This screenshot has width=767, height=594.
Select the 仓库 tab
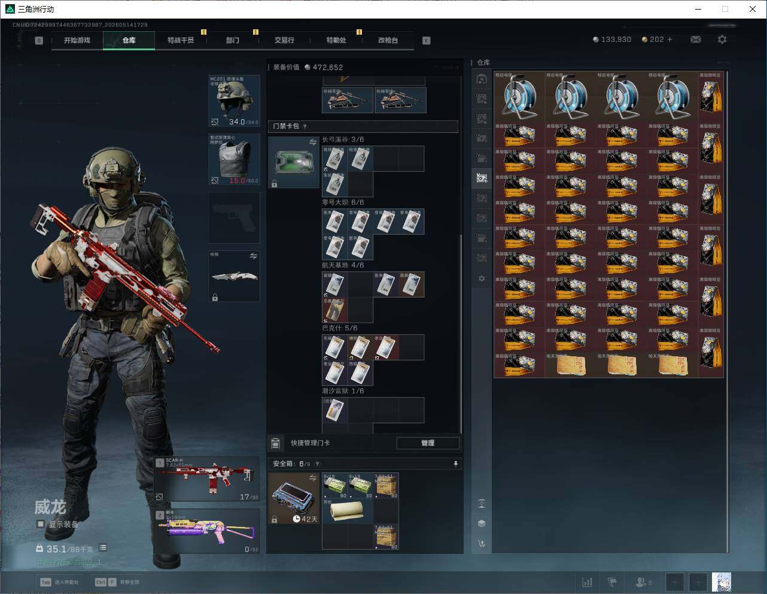tap(129, 40)
